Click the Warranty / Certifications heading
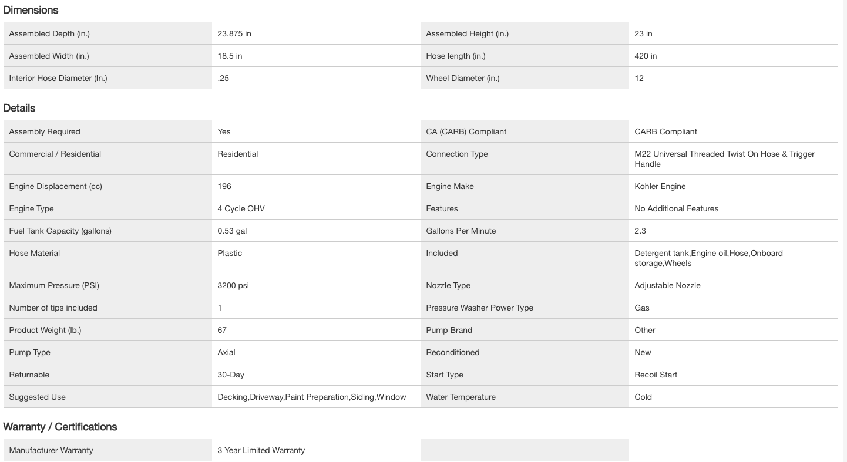Screen dimensions: 847x462 click(60, 427)
